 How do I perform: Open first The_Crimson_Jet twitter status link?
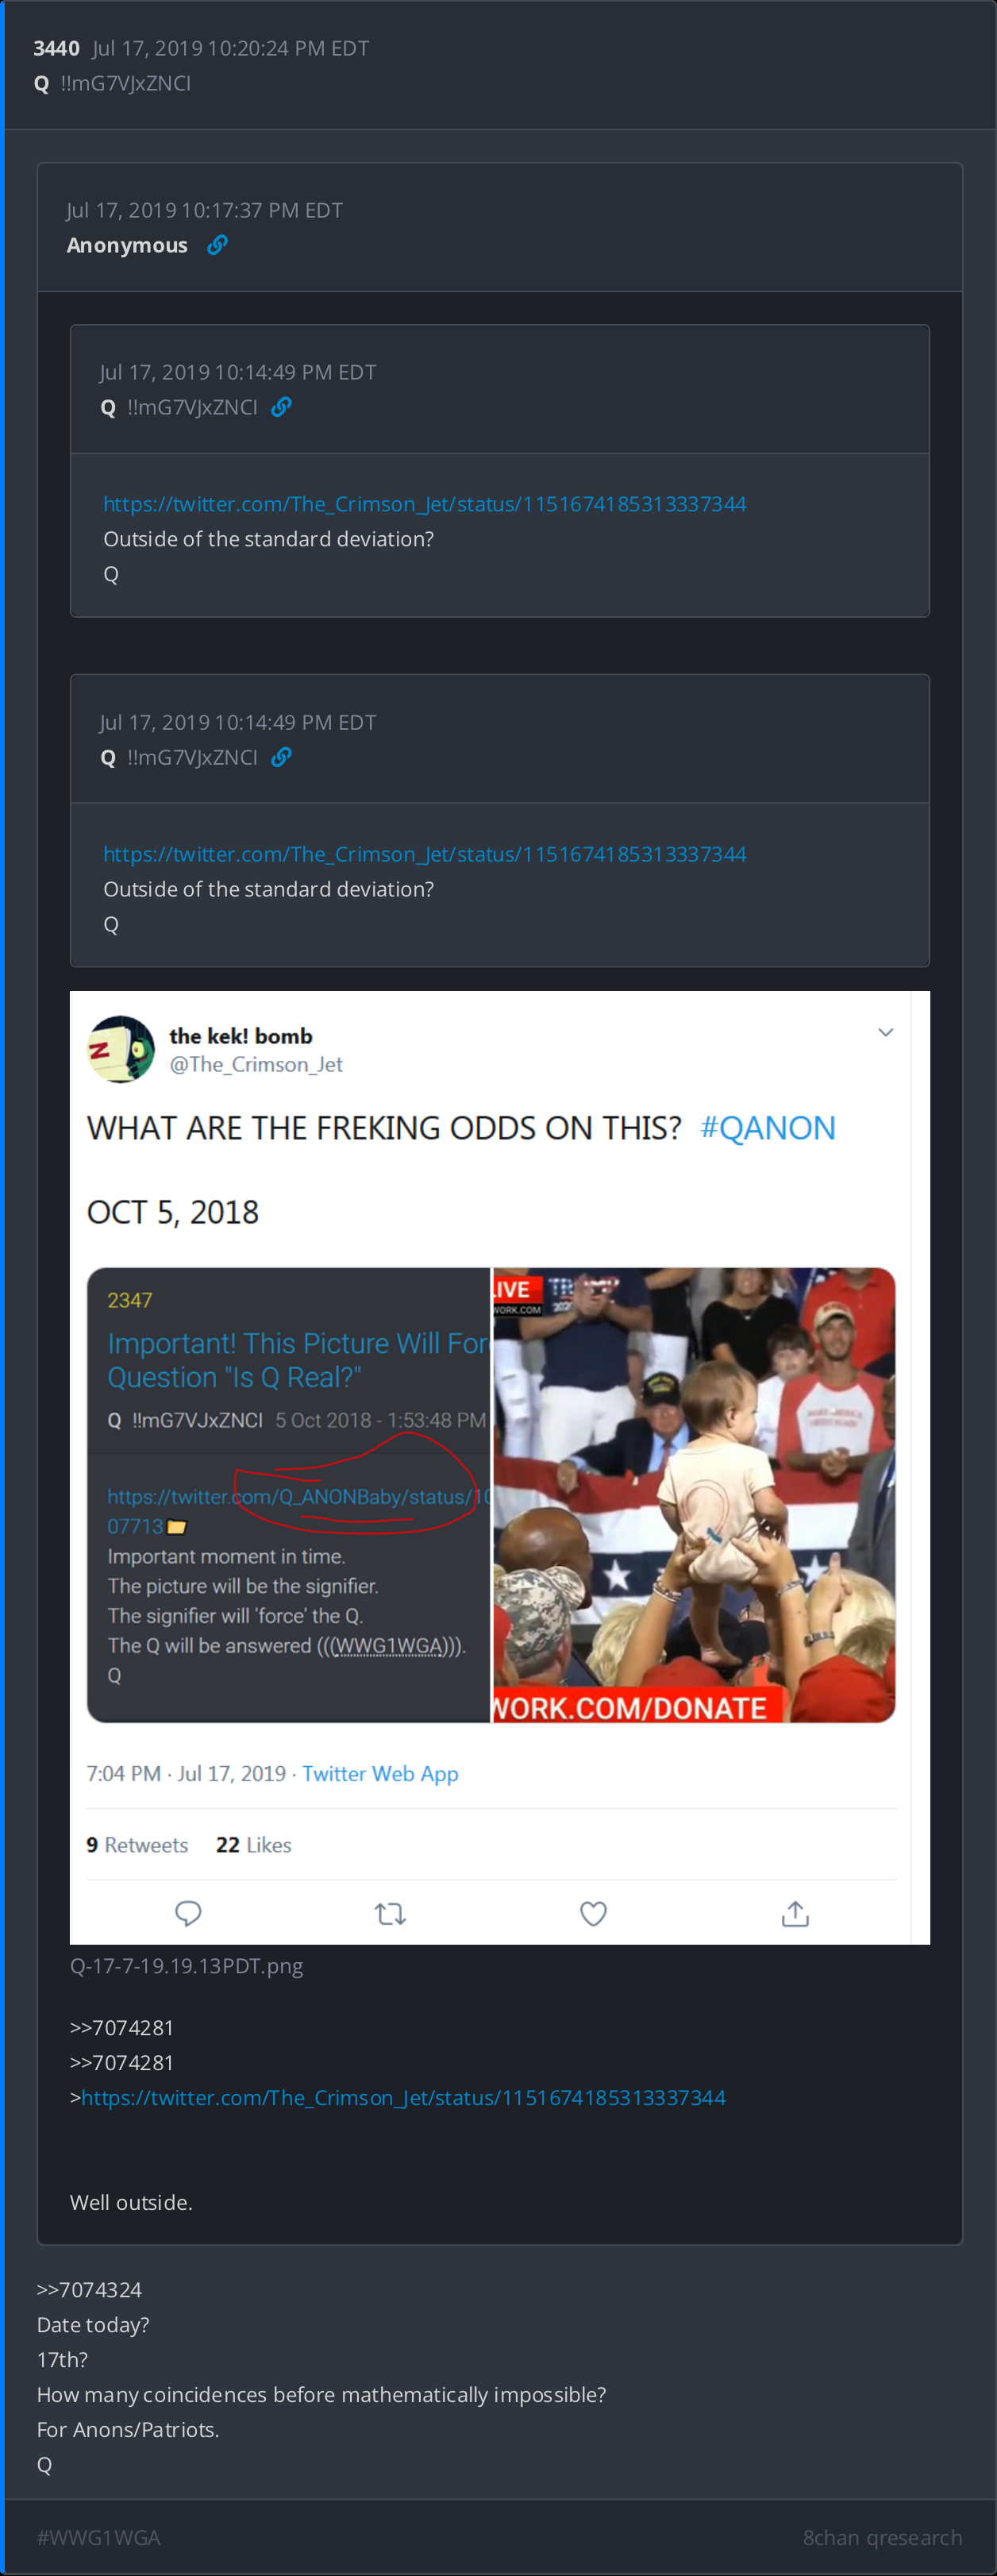point(424,504)
